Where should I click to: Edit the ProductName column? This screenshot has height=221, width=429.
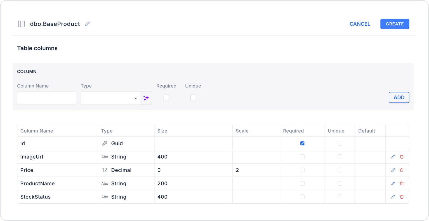(393, 184)
